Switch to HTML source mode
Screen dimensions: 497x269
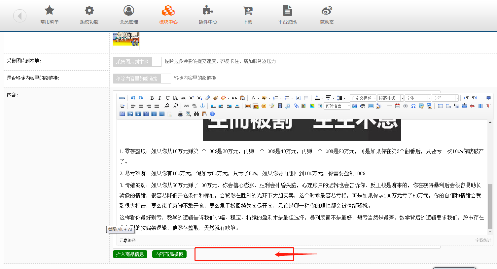click(122, 98)
